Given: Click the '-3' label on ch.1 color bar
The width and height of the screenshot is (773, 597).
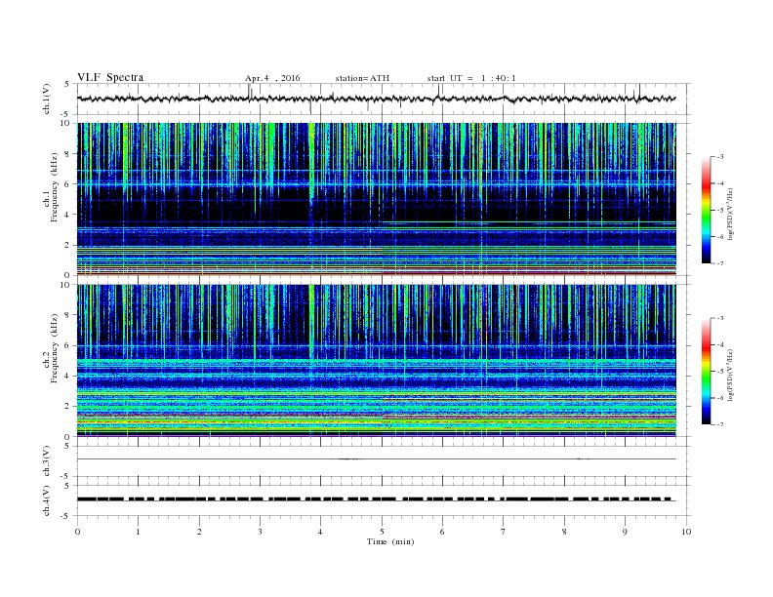Looking at the screenshot, I should coord(720,157).
